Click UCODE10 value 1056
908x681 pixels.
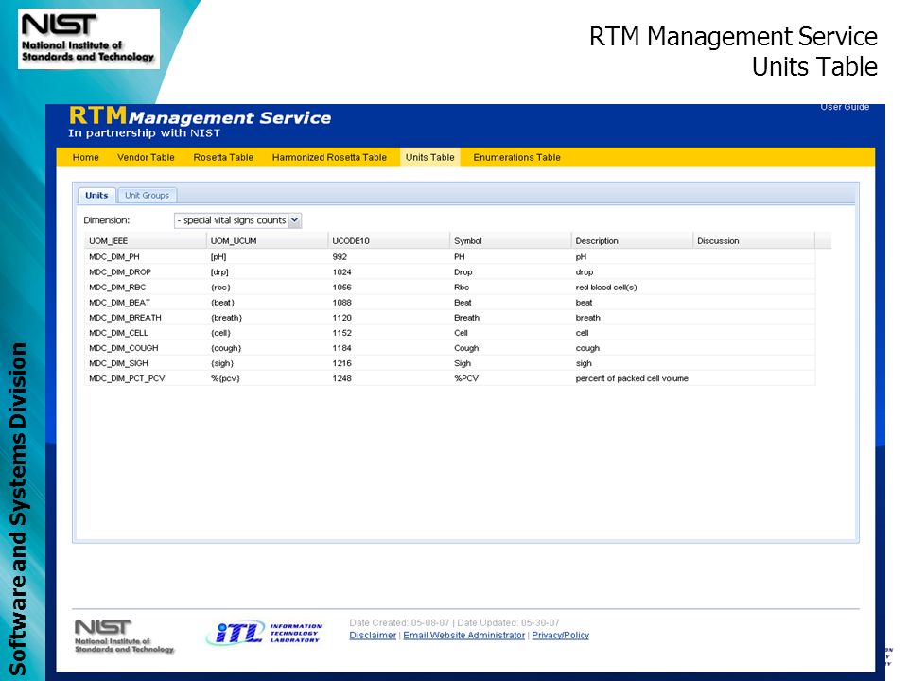tap(341, 288)
